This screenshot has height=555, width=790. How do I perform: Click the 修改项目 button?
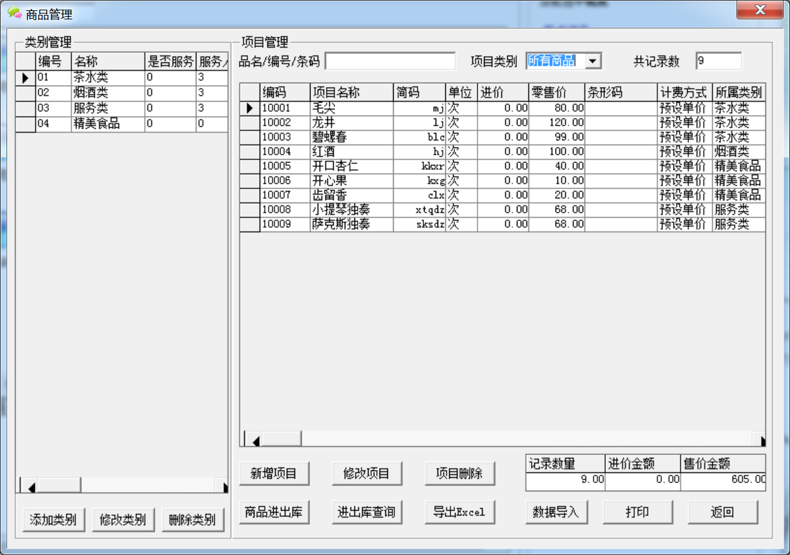coord(367,474)
